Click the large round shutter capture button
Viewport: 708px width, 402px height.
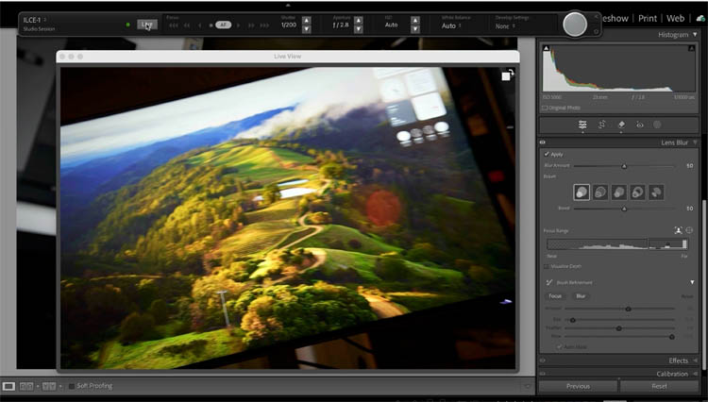click(x=575, y=24)
